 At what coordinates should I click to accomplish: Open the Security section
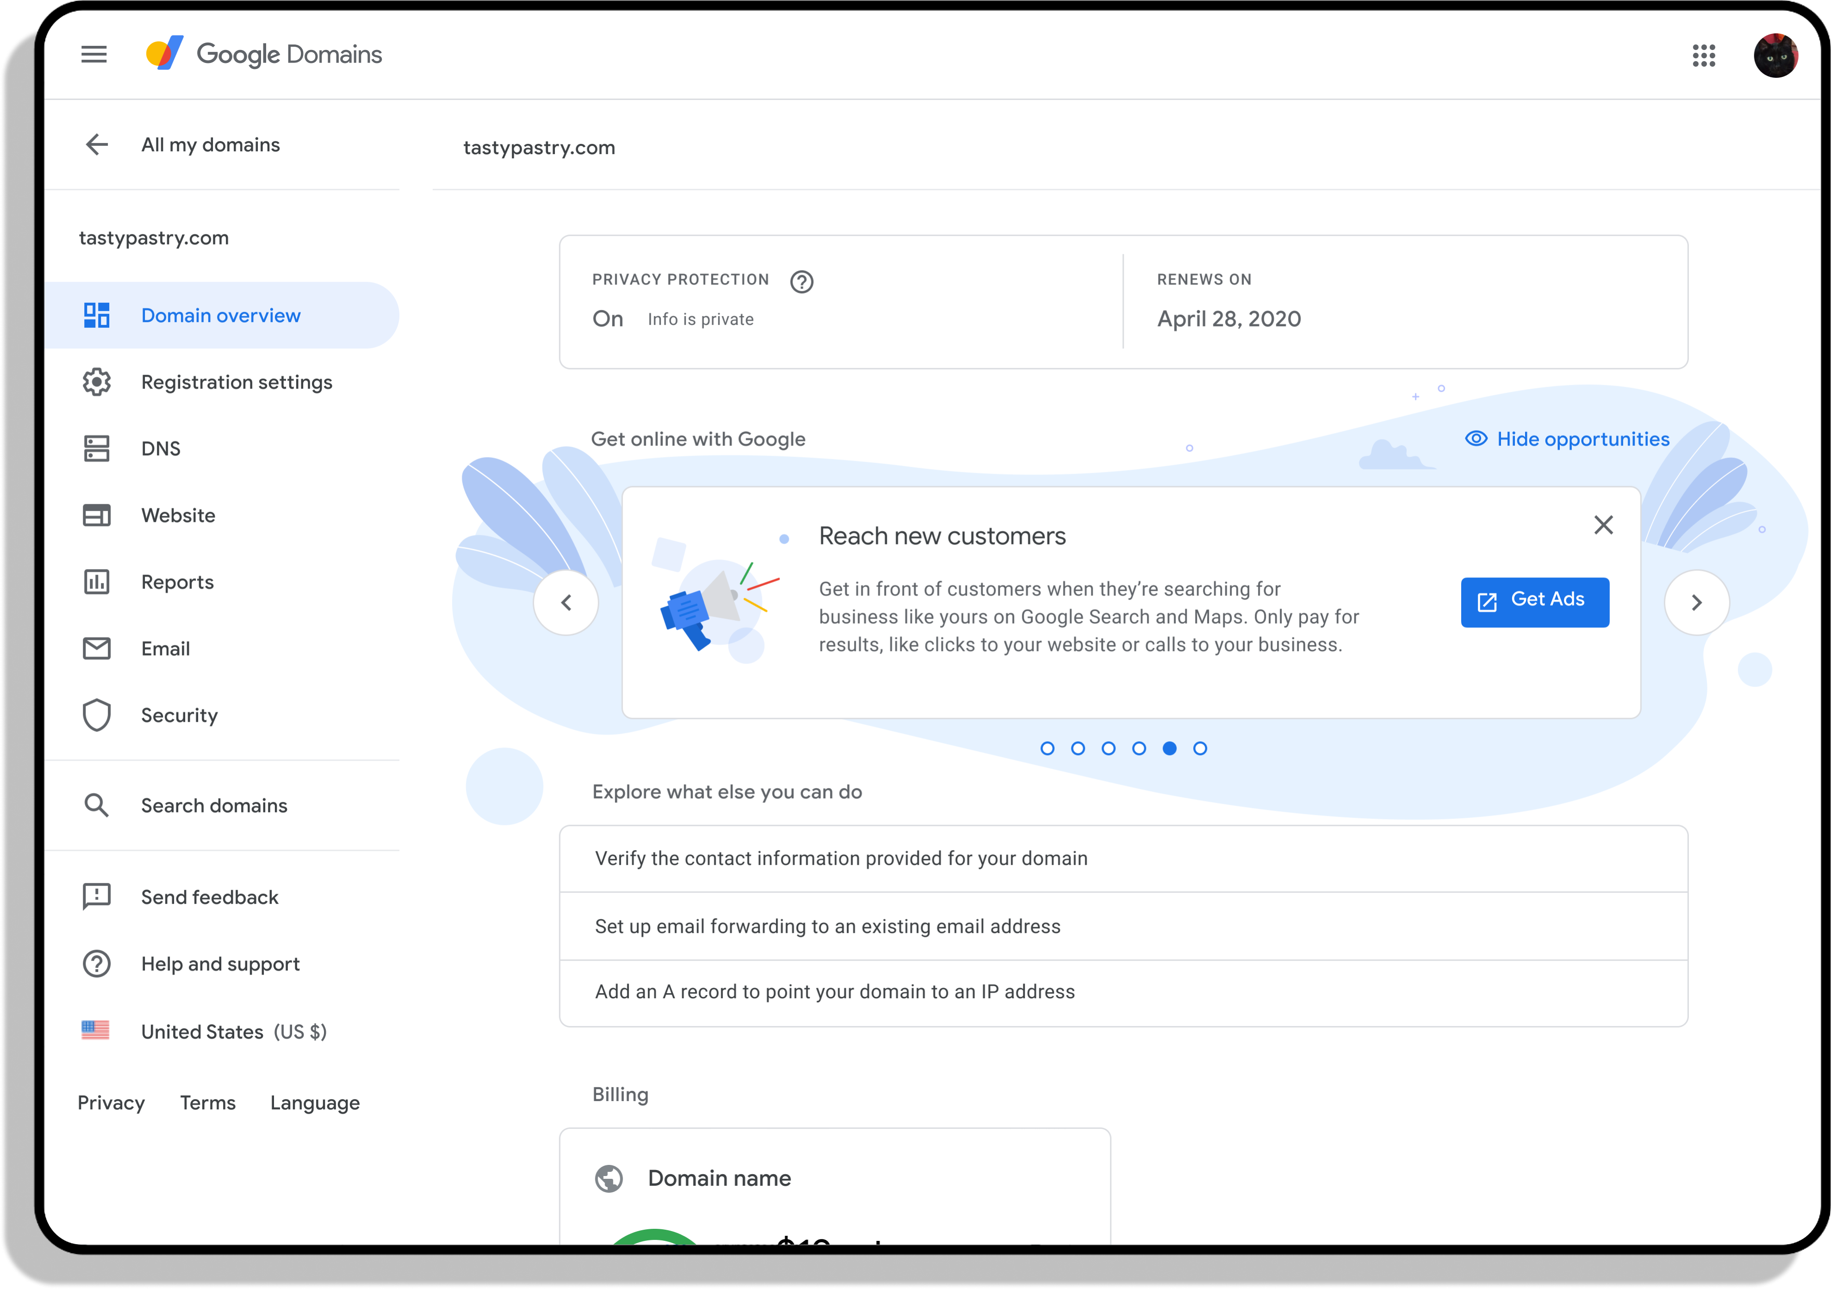point(222,715)
